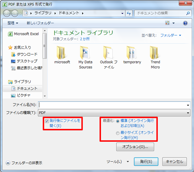Select the Outlook ファイル folder
The image size is (194, 172).
[109, 58]
